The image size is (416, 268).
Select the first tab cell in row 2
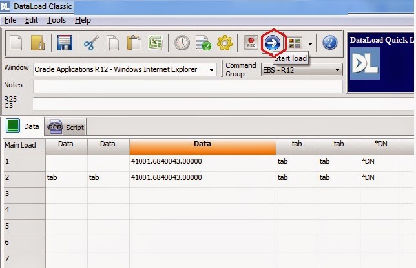67,179
